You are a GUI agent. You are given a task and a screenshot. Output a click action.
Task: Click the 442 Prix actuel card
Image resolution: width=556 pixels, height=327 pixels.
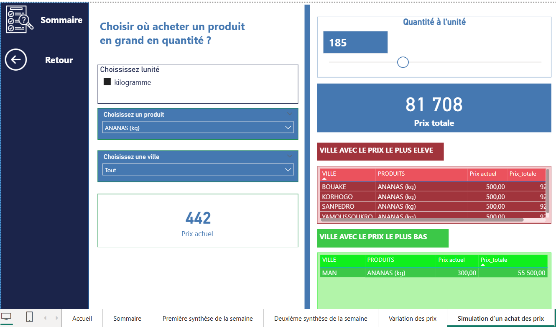click(x=198, y=220)
